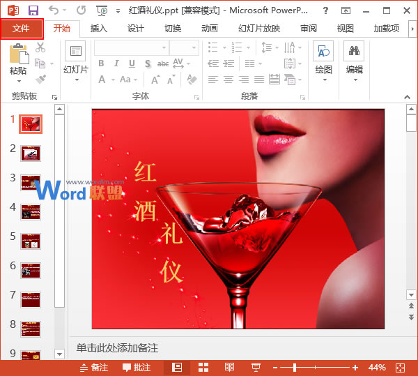Open the 绘图 drawing menu
418x376 pixels.
[323, 62]
